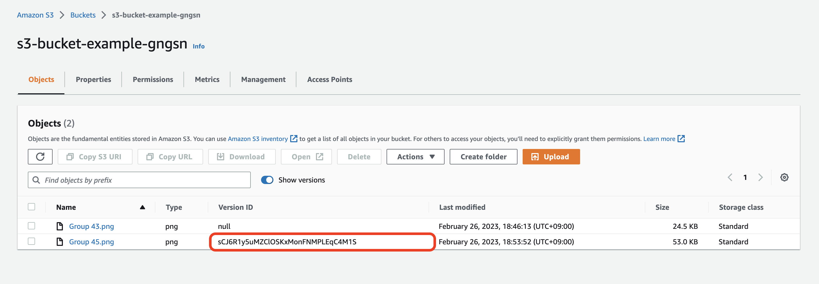Check the box for Group 45.png

(x=31, y=241)
